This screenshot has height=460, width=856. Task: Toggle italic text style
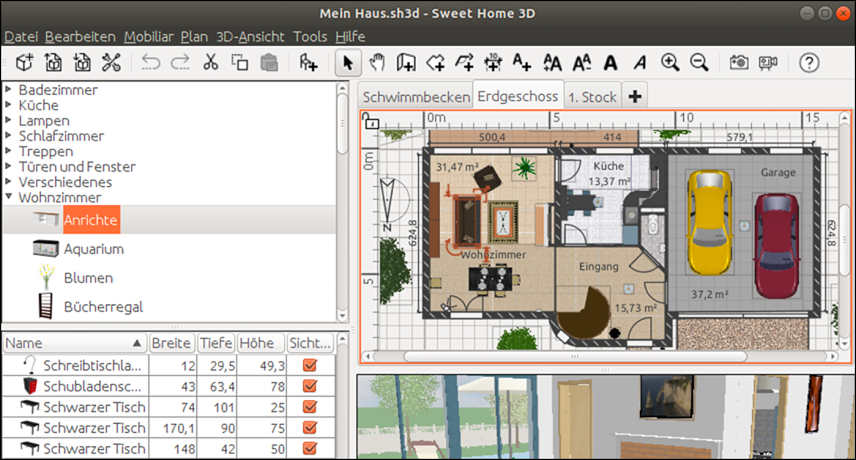pyautogui.click(x=640, y=63)
